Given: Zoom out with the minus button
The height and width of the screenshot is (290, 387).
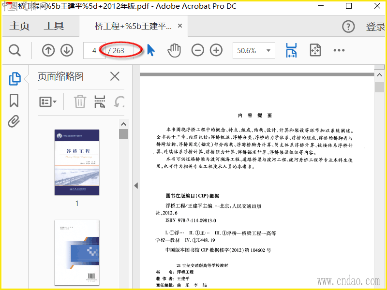Looking at the screenshot, I should pos(197,50).
